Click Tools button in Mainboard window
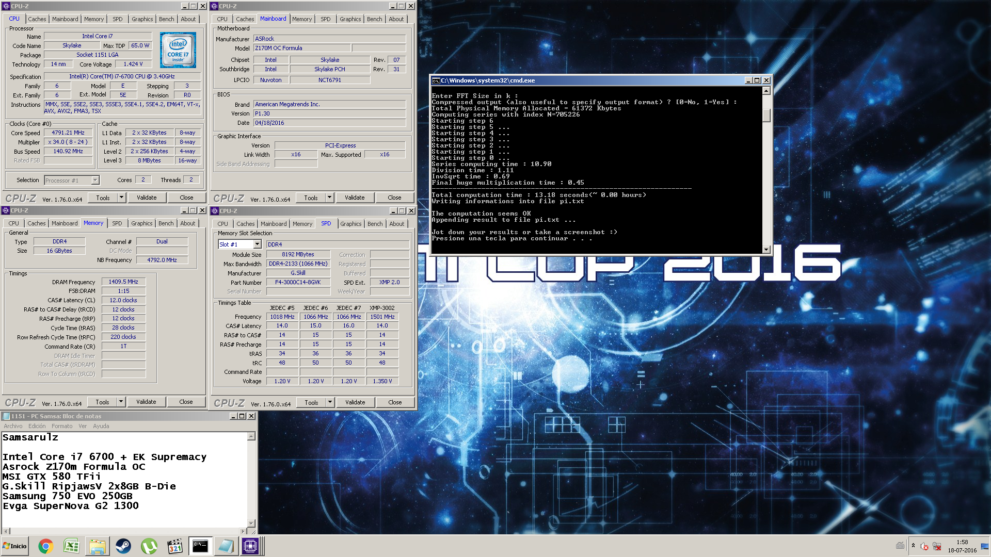This screenshot has height=557, width=991. 311,198
